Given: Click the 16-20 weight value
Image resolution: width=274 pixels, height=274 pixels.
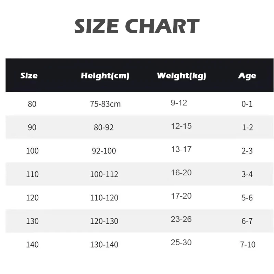Looking at the screenshot, I should tap(181, 173).
